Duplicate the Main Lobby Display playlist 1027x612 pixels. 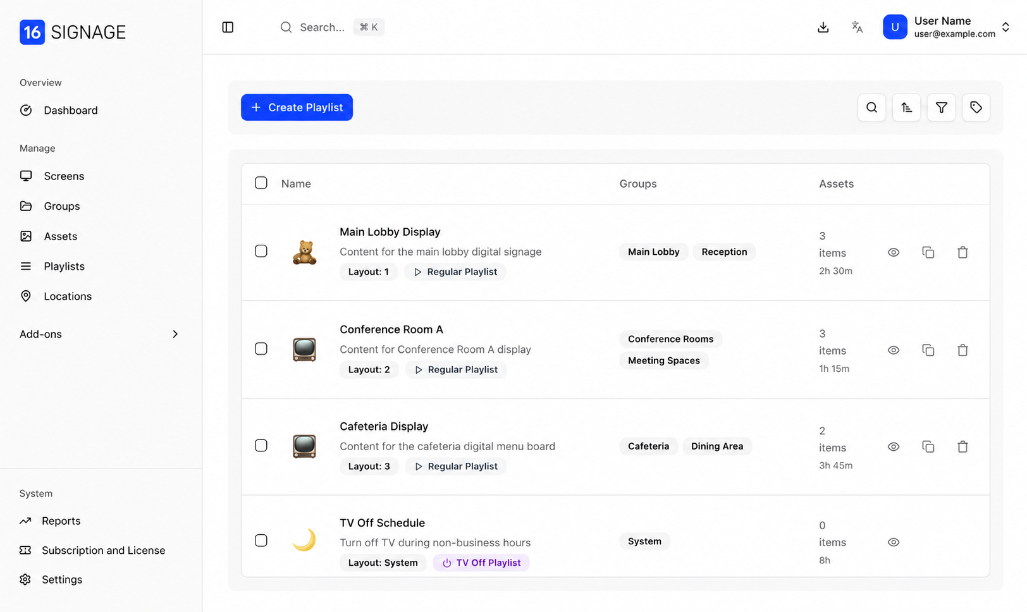928,252
